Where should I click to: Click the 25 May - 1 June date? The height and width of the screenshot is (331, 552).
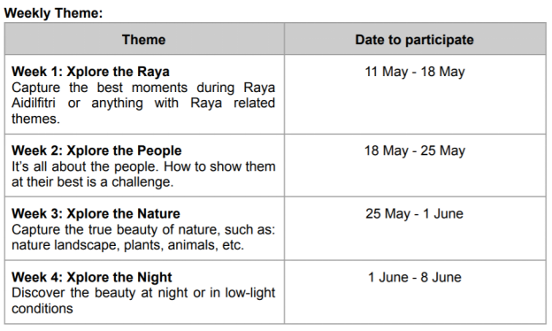point(414,214)
